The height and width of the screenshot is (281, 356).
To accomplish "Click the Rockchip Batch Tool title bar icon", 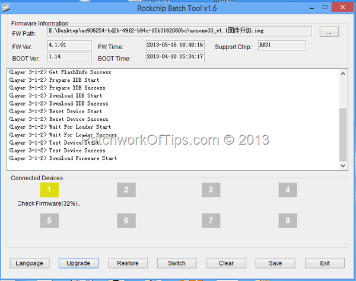I will (x=6, y=8).
